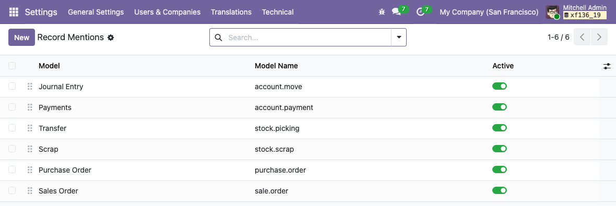The width and height of the screenshot is (616, 206).
Task: Select the Purchase Order row checkbox
Action: (x=12, y=169)
